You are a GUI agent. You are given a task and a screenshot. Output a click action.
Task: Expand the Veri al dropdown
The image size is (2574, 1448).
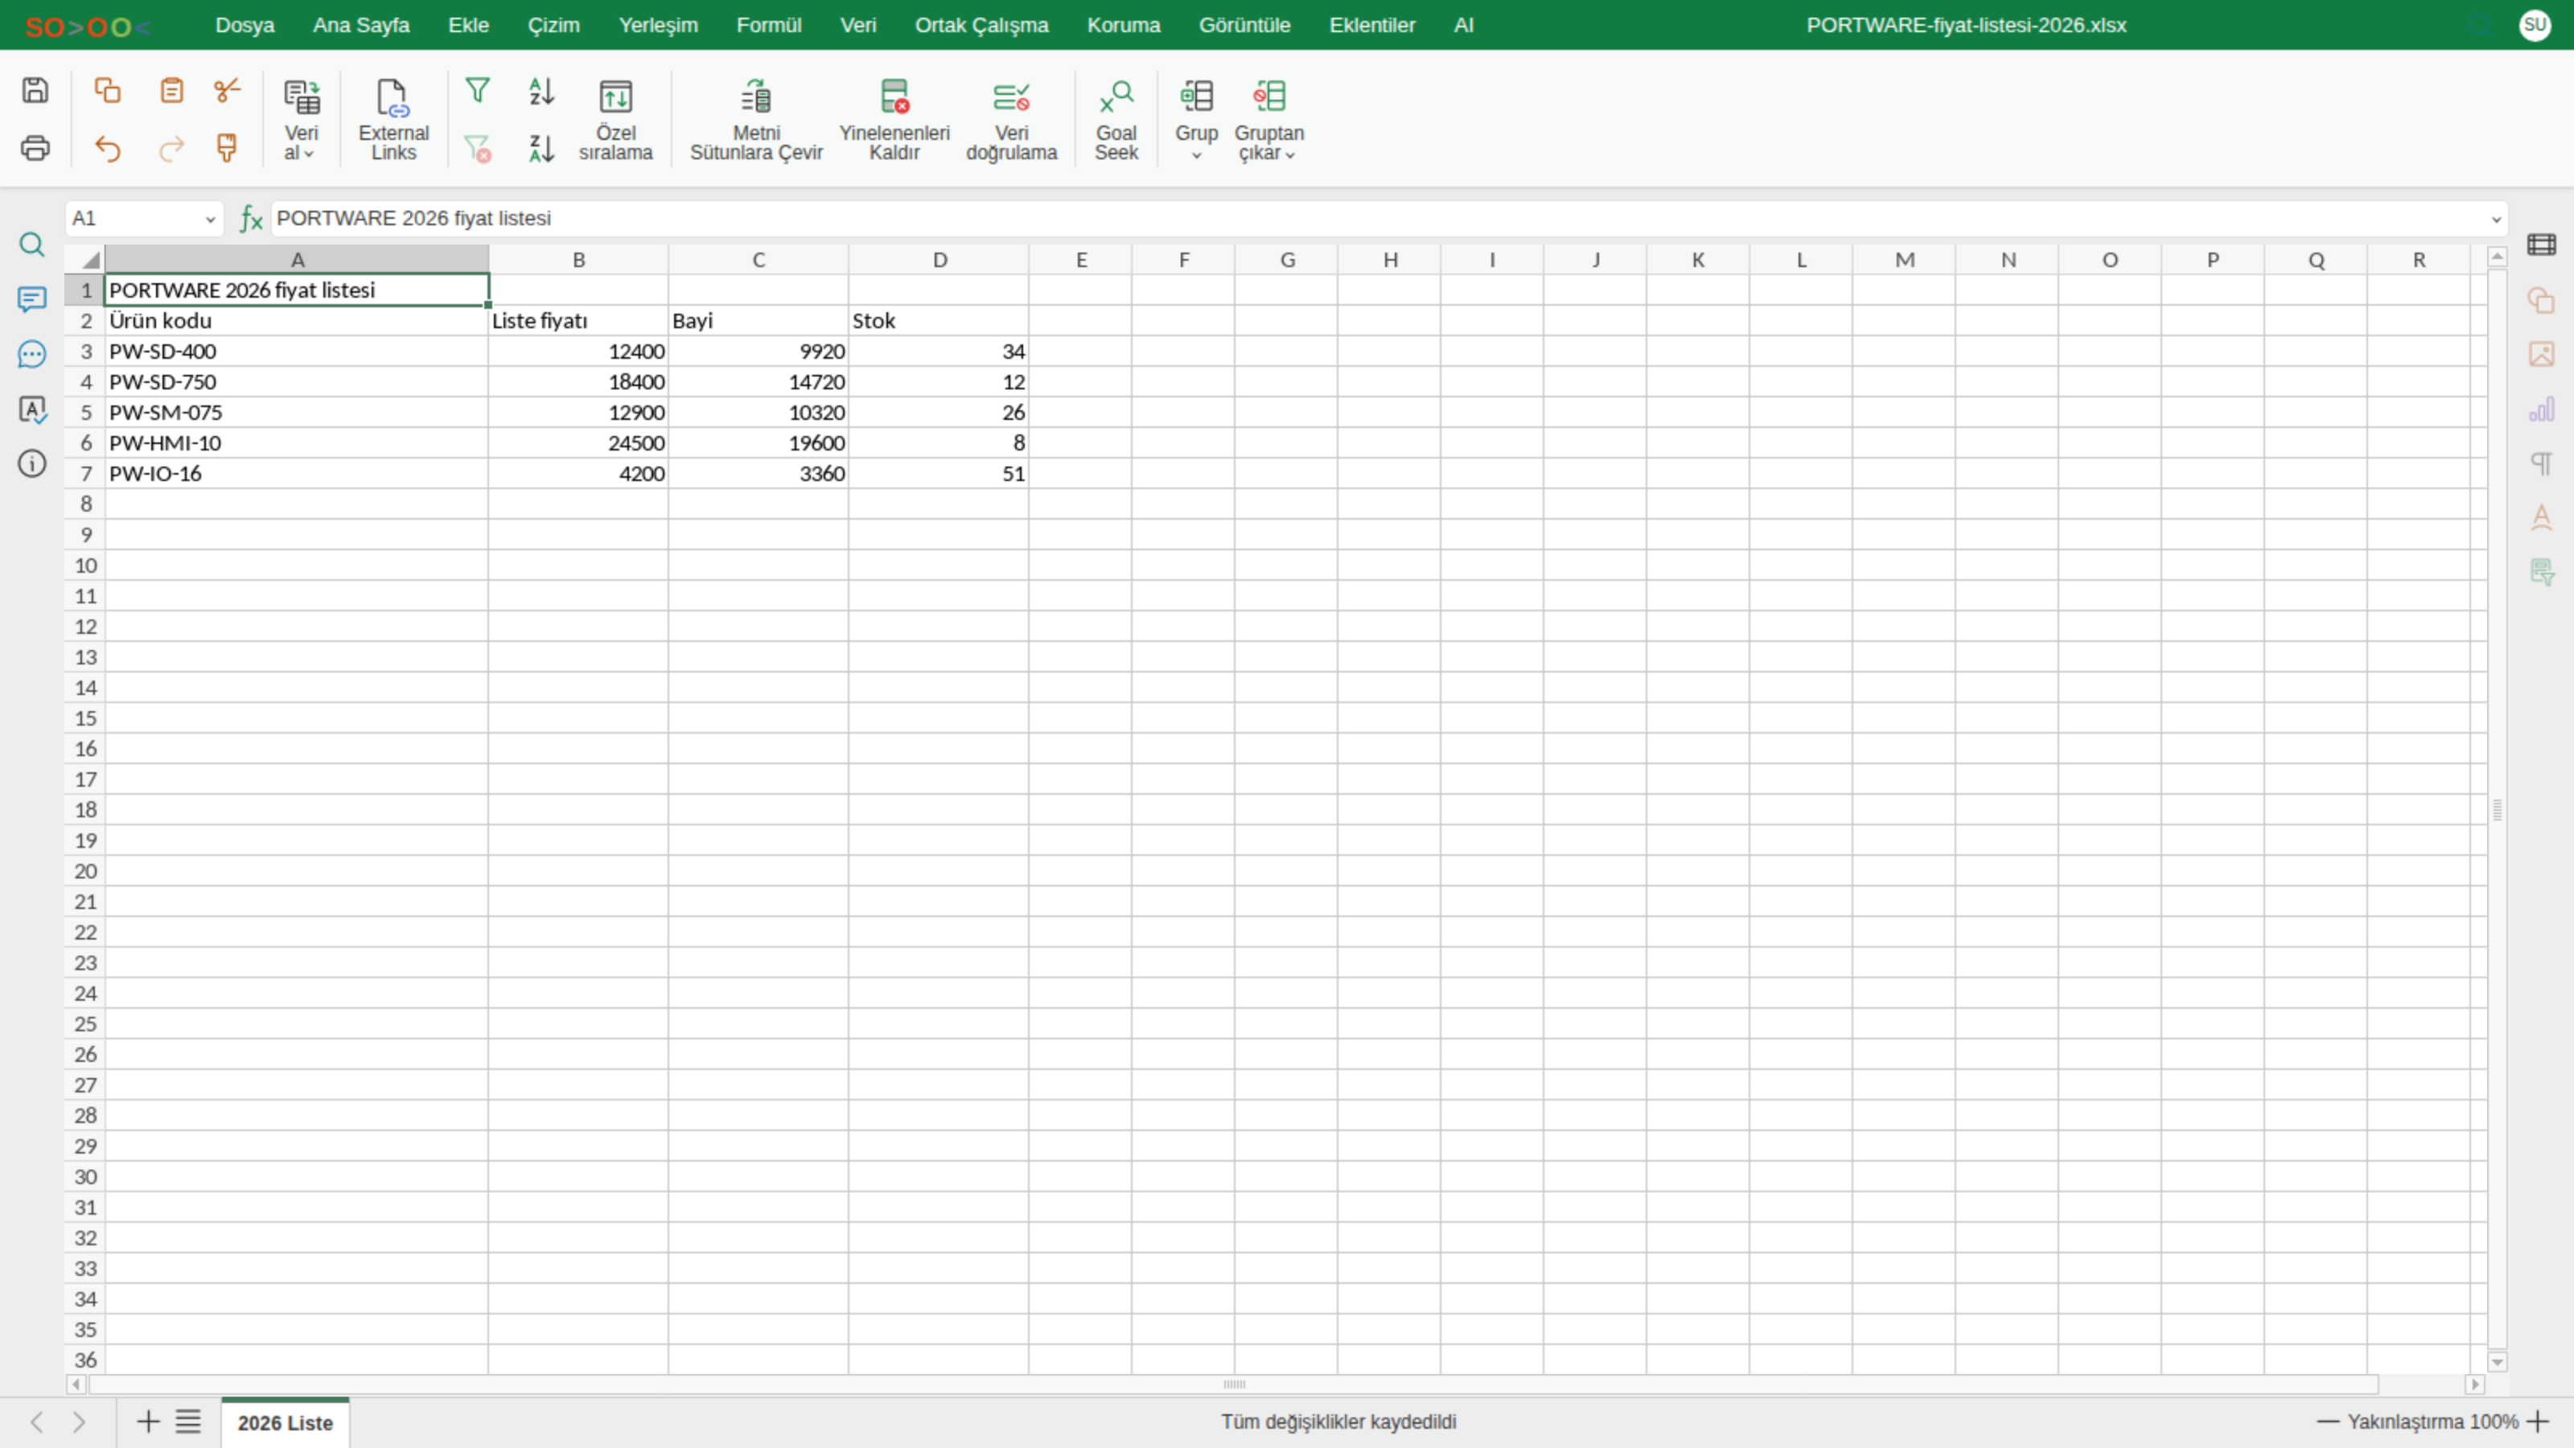[x=300, y=120]
